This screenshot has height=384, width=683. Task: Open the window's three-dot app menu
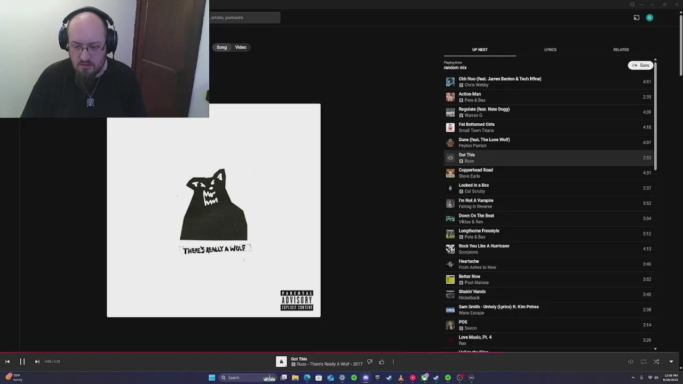[641, 5]
